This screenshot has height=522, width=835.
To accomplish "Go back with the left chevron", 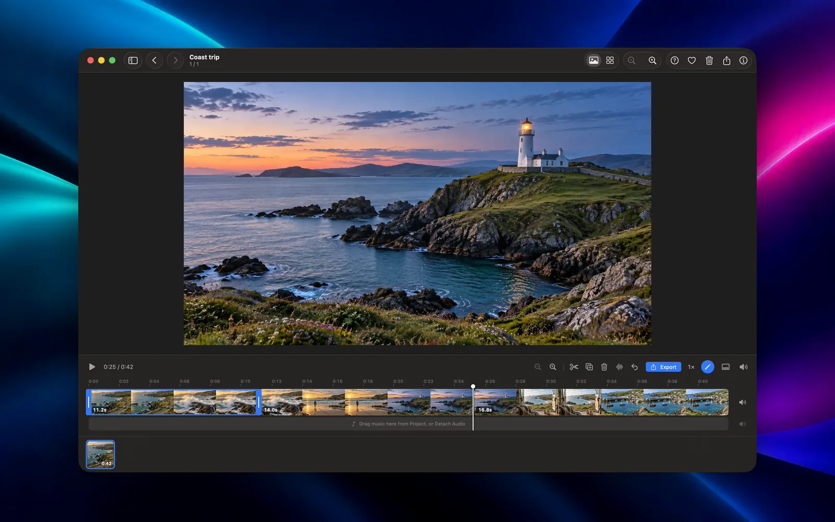I will (x=154, y=61).
